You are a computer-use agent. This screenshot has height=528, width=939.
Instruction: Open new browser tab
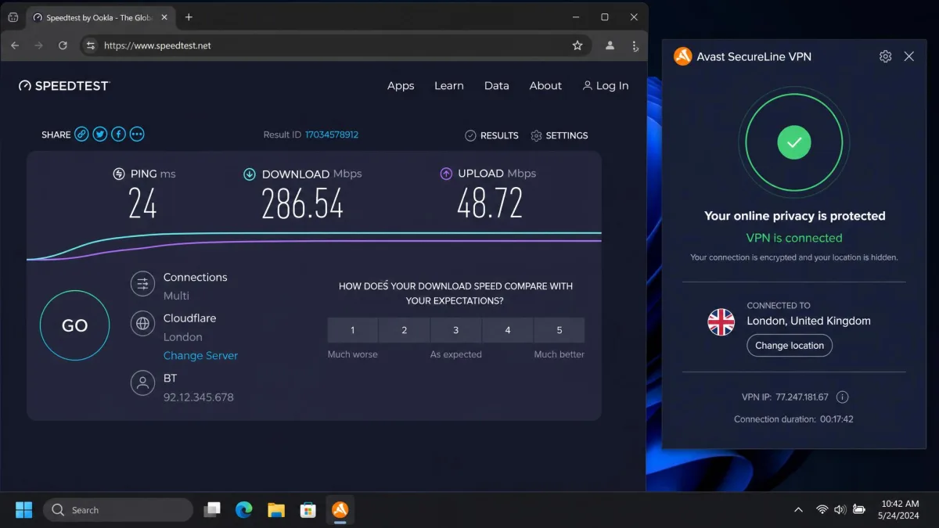point(189,17)
